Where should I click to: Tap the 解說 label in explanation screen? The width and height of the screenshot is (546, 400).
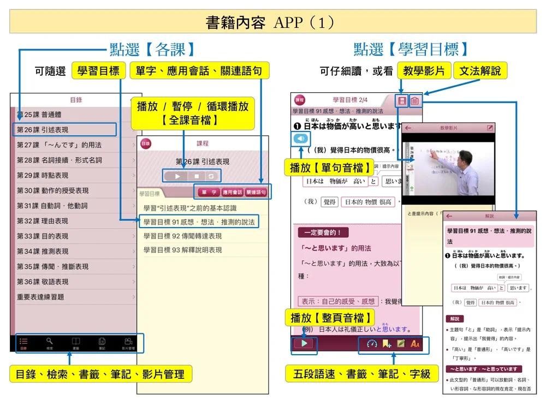pyautogui.click(x=454, y=319)
